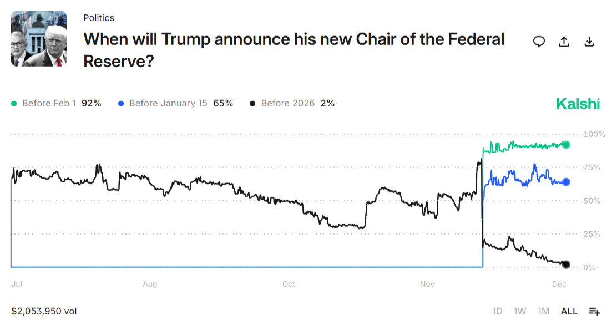The image size is (612, 325).
Task: Toggle the Before January 15 legend series
Action: coord(175,103)
